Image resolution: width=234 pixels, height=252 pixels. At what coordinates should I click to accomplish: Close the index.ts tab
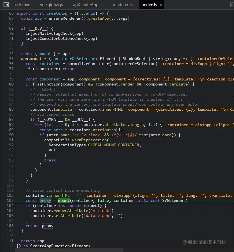tap(161, 5)
